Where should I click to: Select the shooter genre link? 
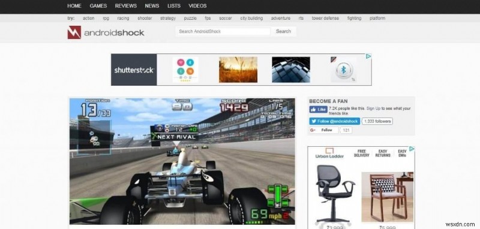coord(145,19)
